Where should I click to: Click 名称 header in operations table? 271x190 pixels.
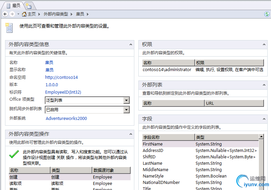tap(29, 170)
